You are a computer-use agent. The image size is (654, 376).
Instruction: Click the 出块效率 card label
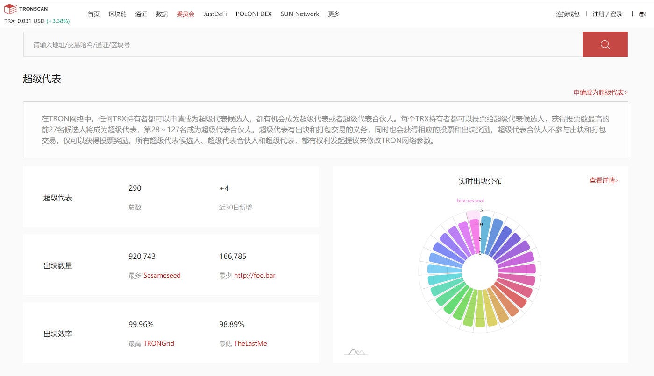[58, 334]
